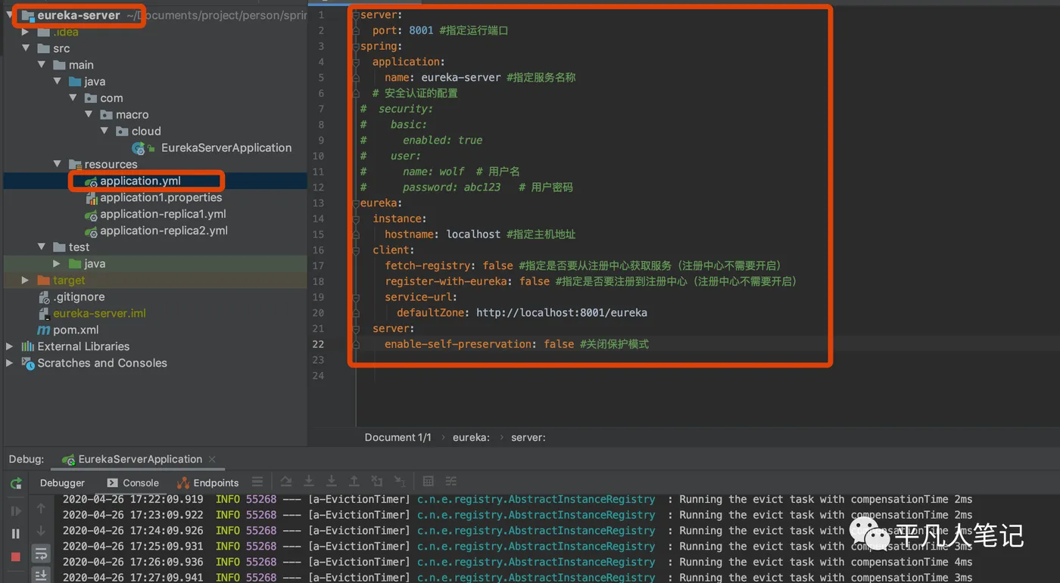Fold the 'spring:' block on line 3
The image size is (1060, 583).
click(356, 46)
